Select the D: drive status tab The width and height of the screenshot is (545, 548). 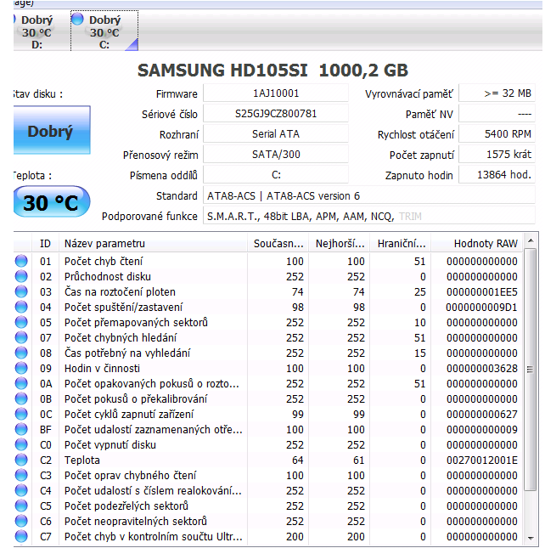pyautogui.click(x=37, y=31)
